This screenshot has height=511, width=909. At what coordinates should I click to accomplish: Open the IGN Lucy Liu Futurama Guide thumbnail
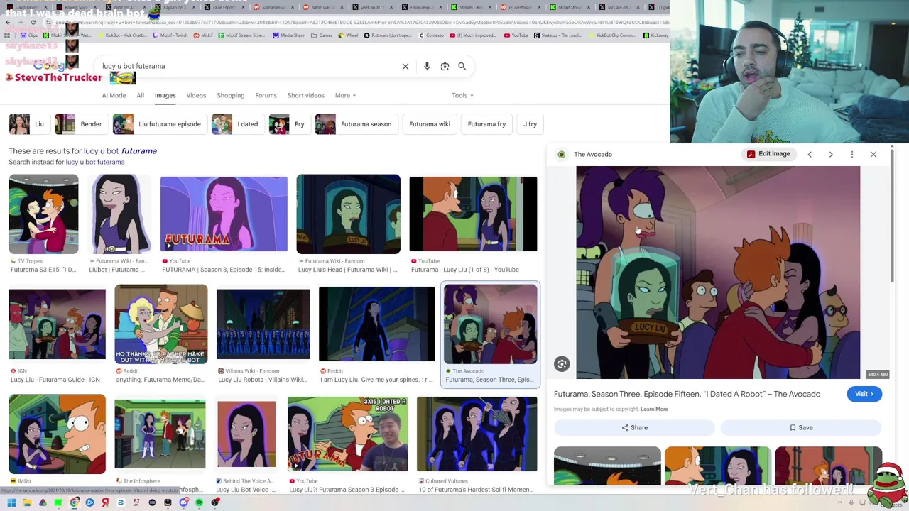click(57, 324)
